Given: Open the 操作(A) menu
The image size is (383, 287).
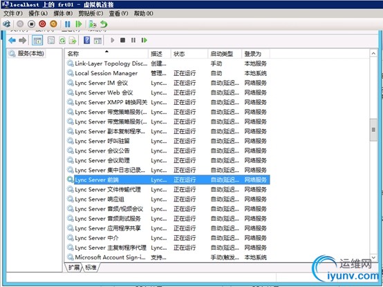Looking at the screenshot, I should tap(38, 13).
